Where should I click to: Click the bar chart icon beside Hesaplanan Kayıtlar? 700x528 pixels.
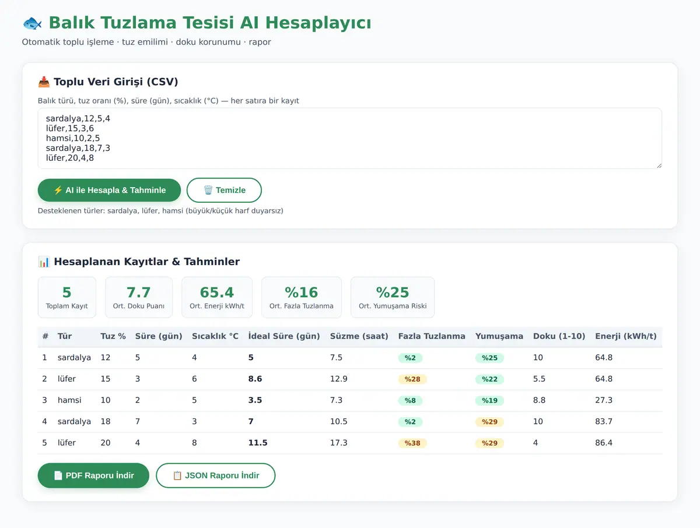tap(44, 262)
